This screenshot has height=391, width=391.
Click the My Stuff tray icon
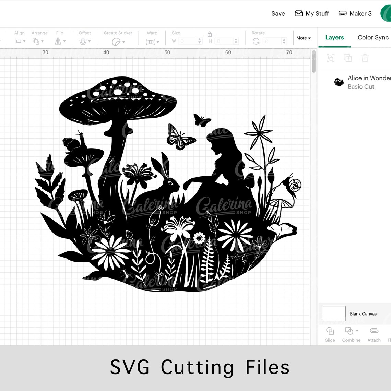pos(298,13)
